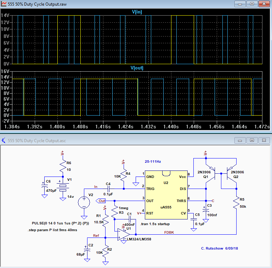Image resolution: width=272 pixels, height=268 pixels.
Task: Click the ground symbol below V2 source
Action: (x=84, y=218)
